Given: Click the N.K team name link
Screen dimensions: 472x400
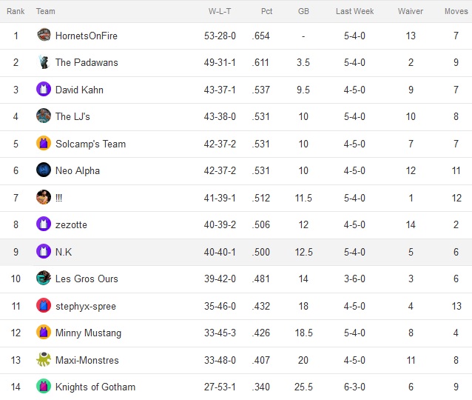Looking at the screenshot, I should [x=64, y=252].
